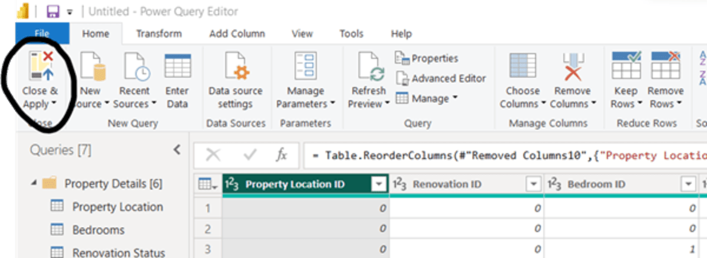The image size is (707, 258).
Task: Expand the Refresh Preview dropdown arrow
Action: click(x=387, y=104)
